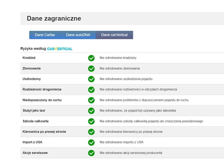Click text about rozbieżności w odczytach drogomierza
The width and height of the screenshot is (224, 161).
(x=138, y=89)
